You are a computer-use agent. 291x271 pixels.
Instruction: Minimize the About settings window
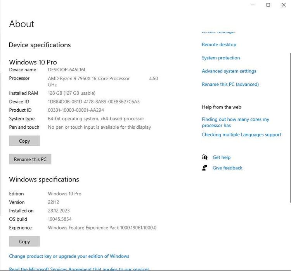point(253,5)
